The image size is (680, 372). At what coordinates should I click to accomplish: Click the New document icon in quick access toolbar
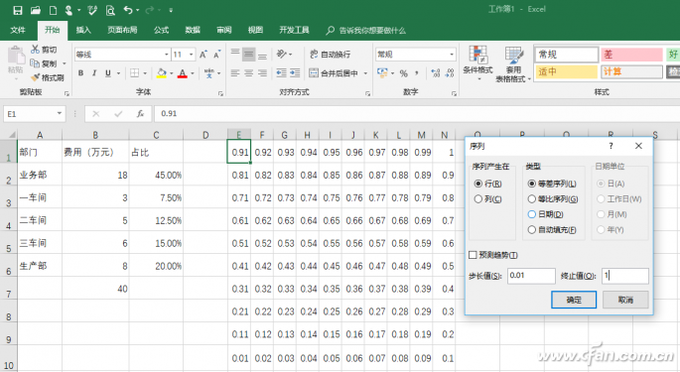point(53,10)
